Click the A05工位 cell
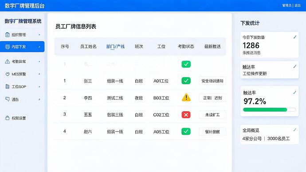306x172 pixels. pyautogui.click(x=161, y=132)
